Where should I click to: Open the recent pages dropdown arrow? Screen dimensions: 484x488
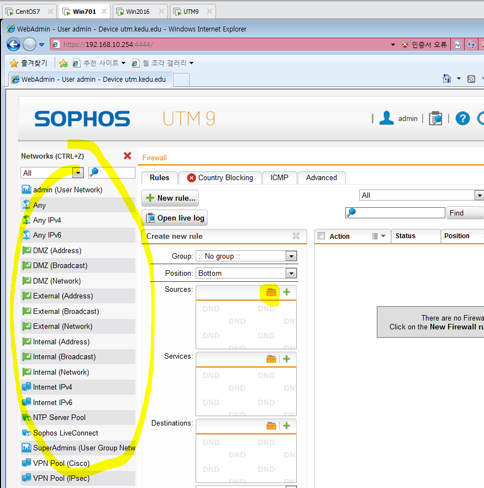click(41, 45)
